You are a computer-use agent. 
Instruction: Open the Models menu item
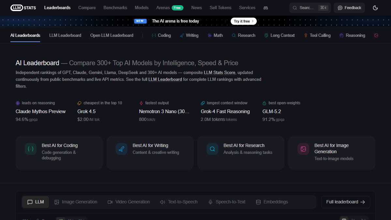click(x=141, y=7)
